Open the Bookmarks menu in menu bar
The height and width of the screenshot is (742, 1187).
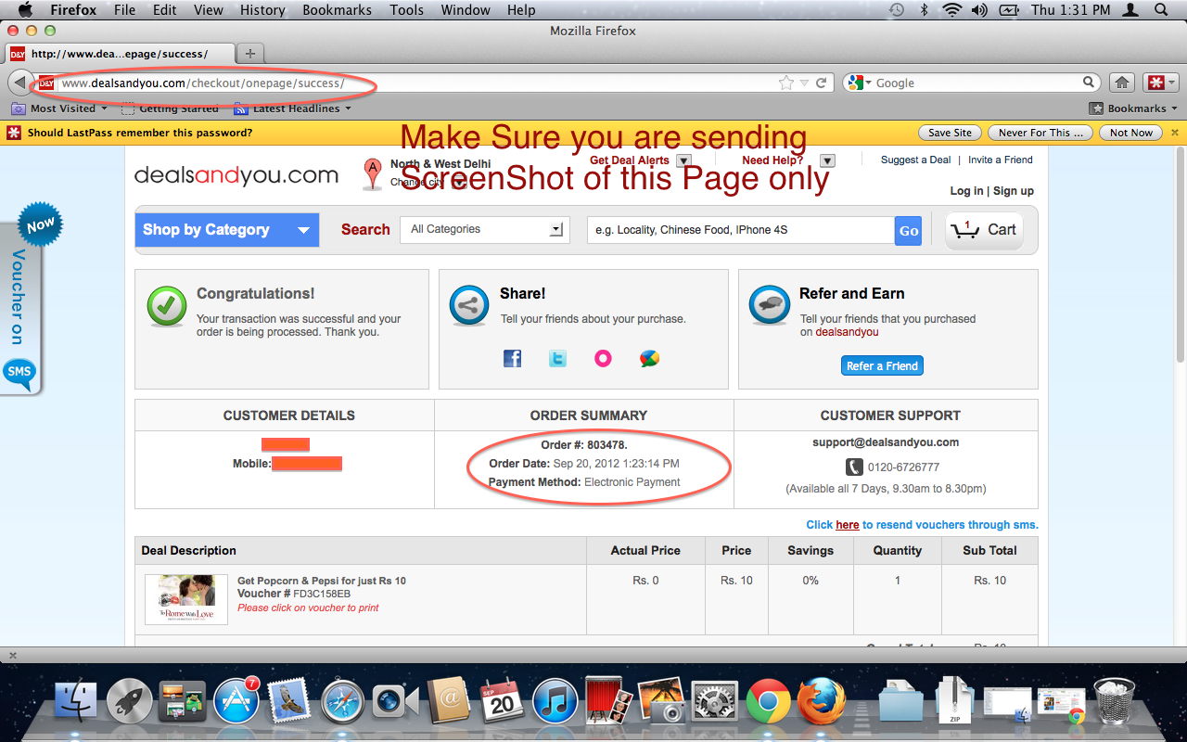(x=337, y=10)
